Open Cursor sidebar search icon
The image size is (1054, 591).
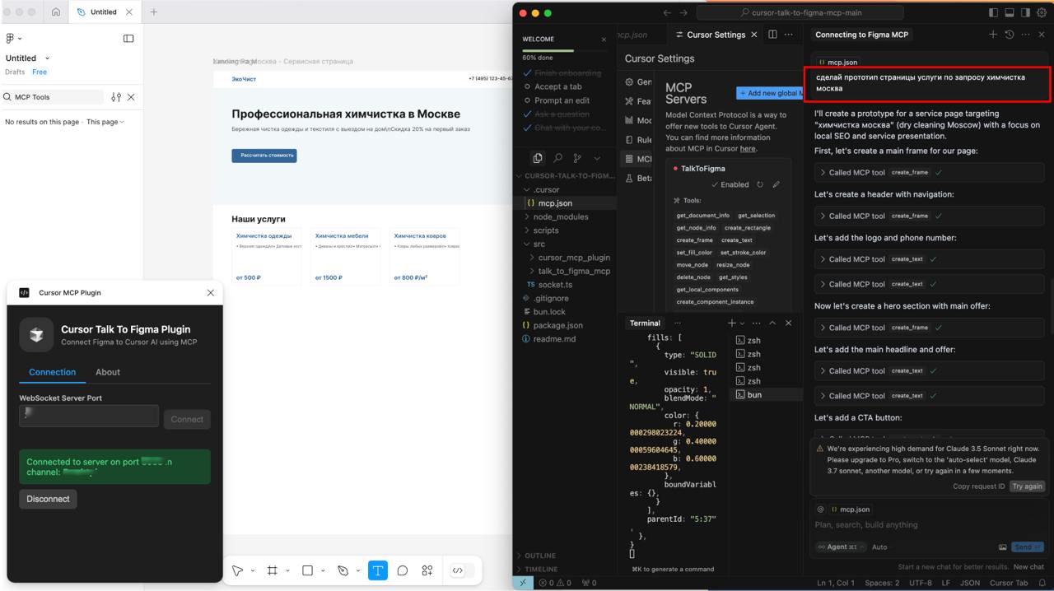point(557,158)
